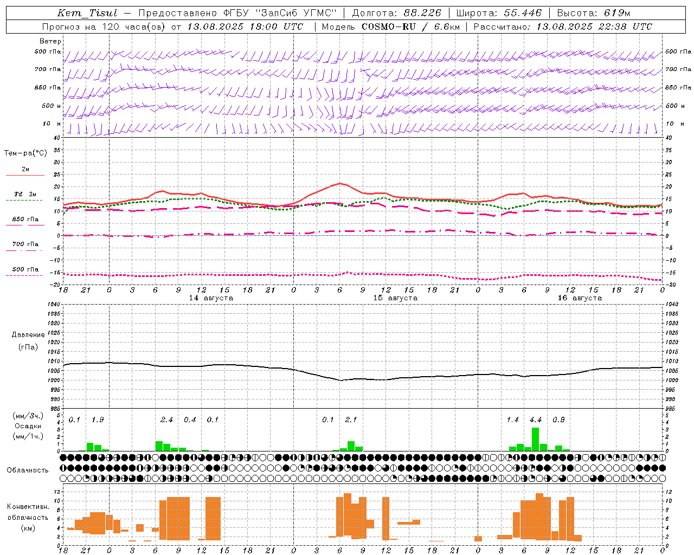Image resolution: width=694 pixels, height=555 pixels.
Task: Click the station name Kem_Tisul in header
Action: (x=87, y=13)
